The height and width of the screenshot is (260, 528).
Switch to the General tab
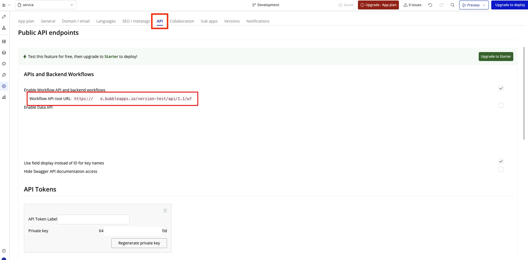coord(48,21)
